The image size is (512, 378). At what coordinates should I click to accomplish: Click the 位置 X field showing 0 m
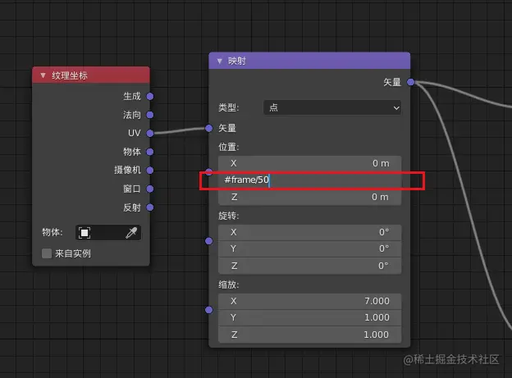[309, 163]
